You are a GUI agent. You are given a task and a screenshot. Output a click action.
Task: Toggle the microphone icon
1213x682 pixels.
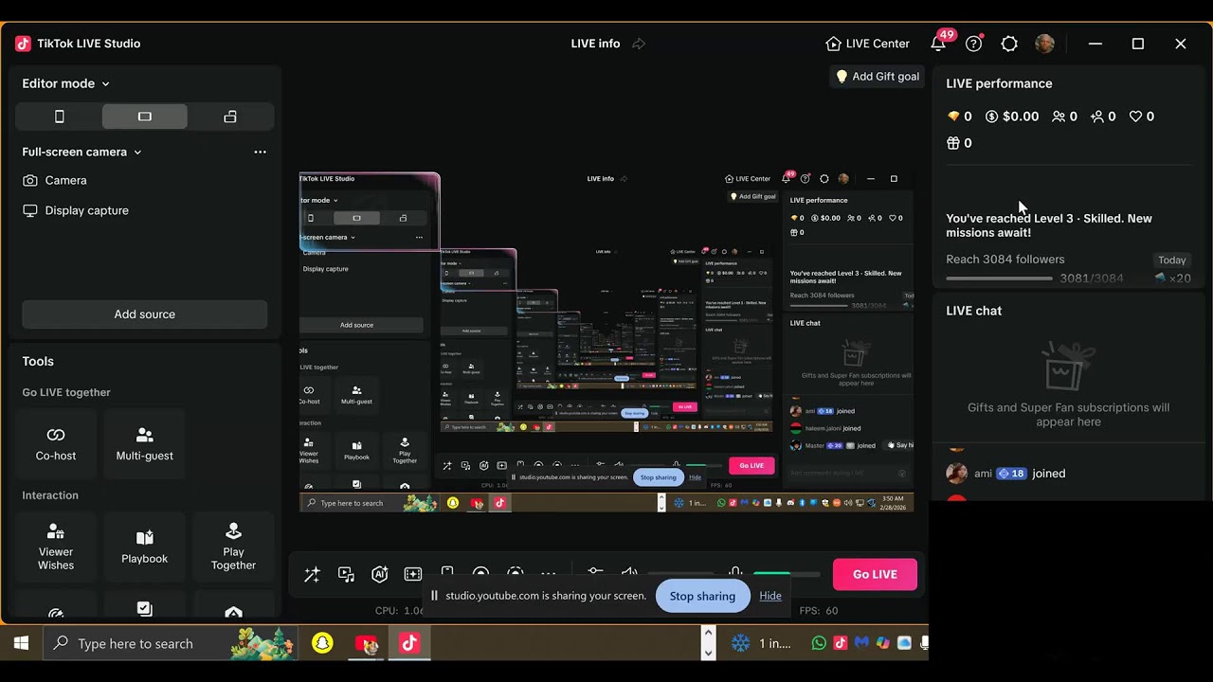tap(735, 573)
